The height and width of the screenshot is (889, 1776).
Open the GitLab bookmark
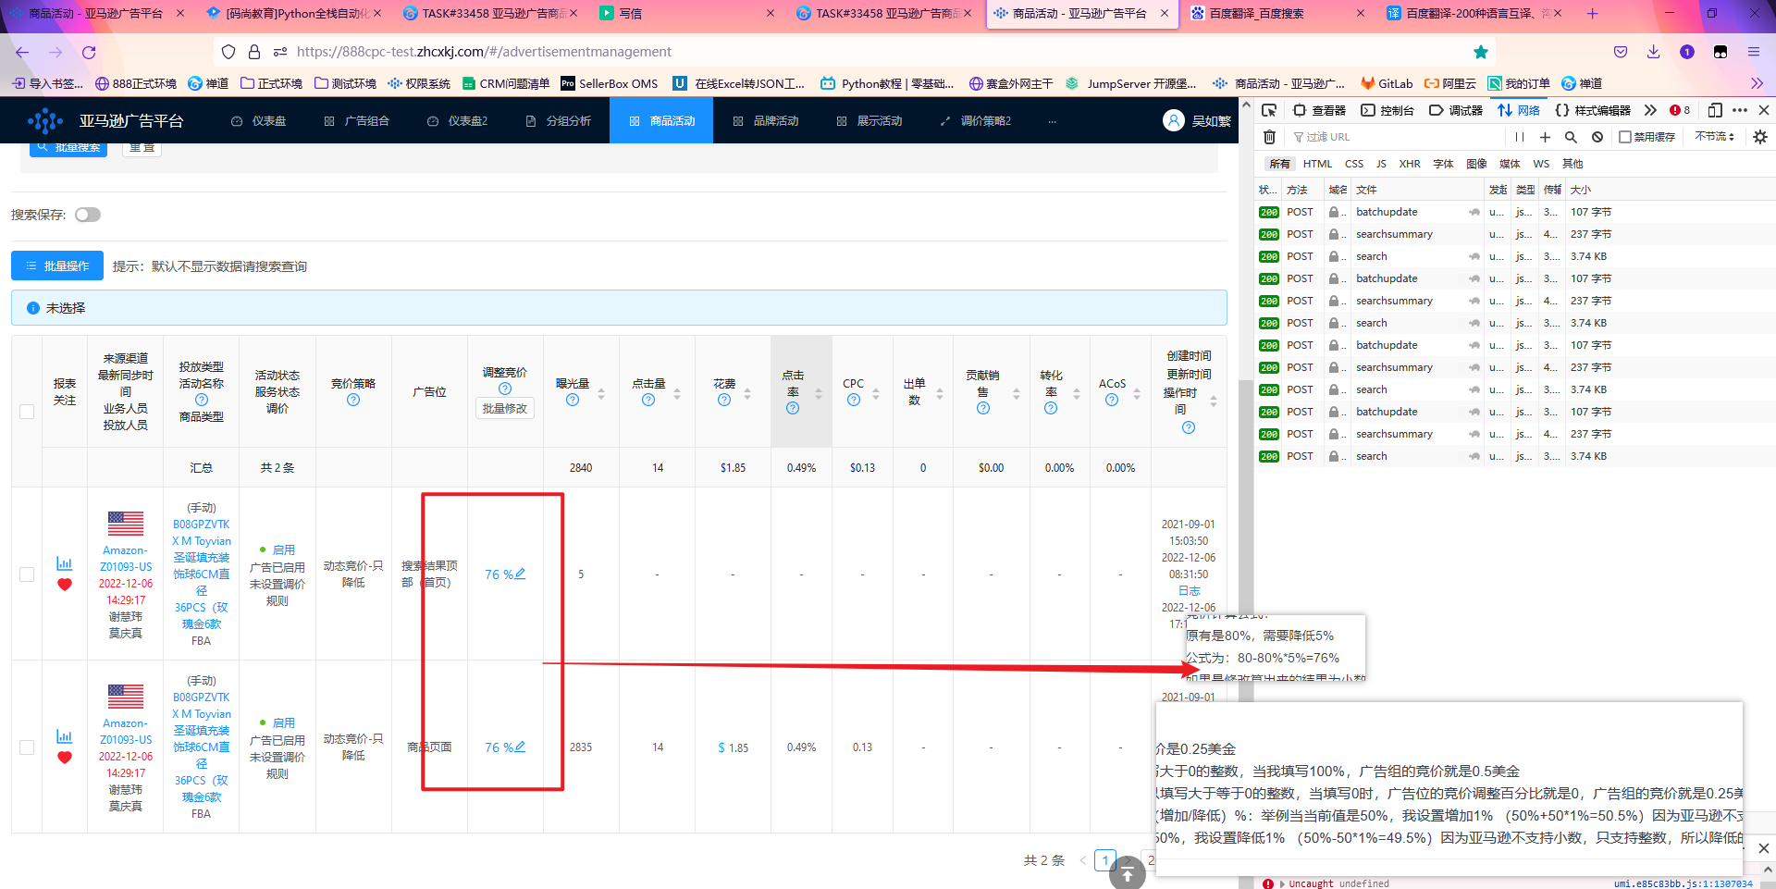[x=1387, y=83]
